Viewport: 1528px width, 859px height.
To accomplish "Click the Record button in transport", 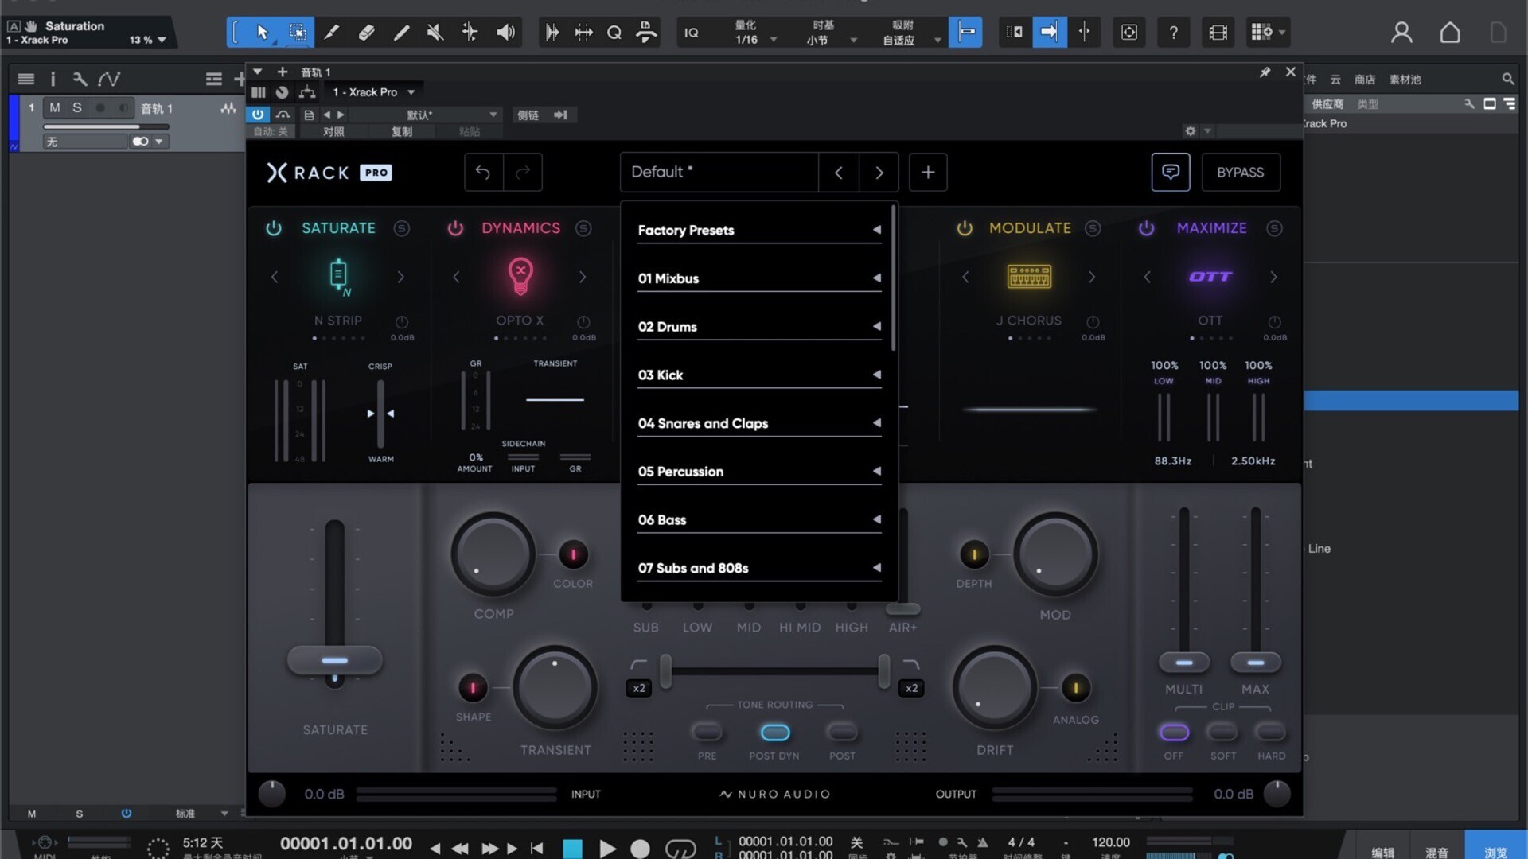I will (x=640, y=849).
